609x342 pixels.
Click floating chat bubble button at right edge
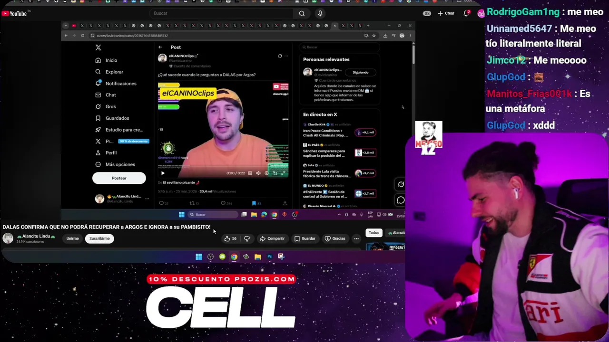(x=401, y=200)
